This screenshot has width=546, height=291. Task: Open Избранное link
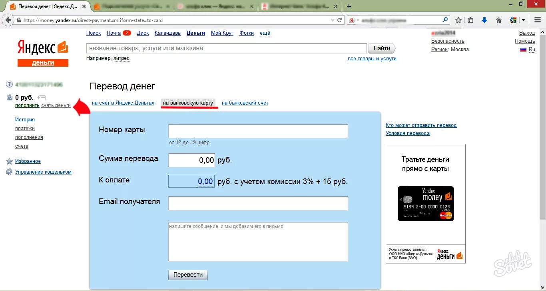[x=28, y=161]
